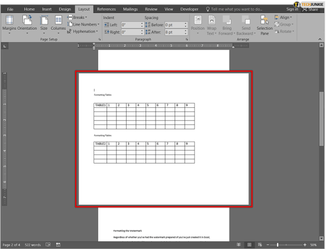Click the 522 words count
Image resolution: width=326 pixels, height=249 pixels.
(x=33, y=245)
